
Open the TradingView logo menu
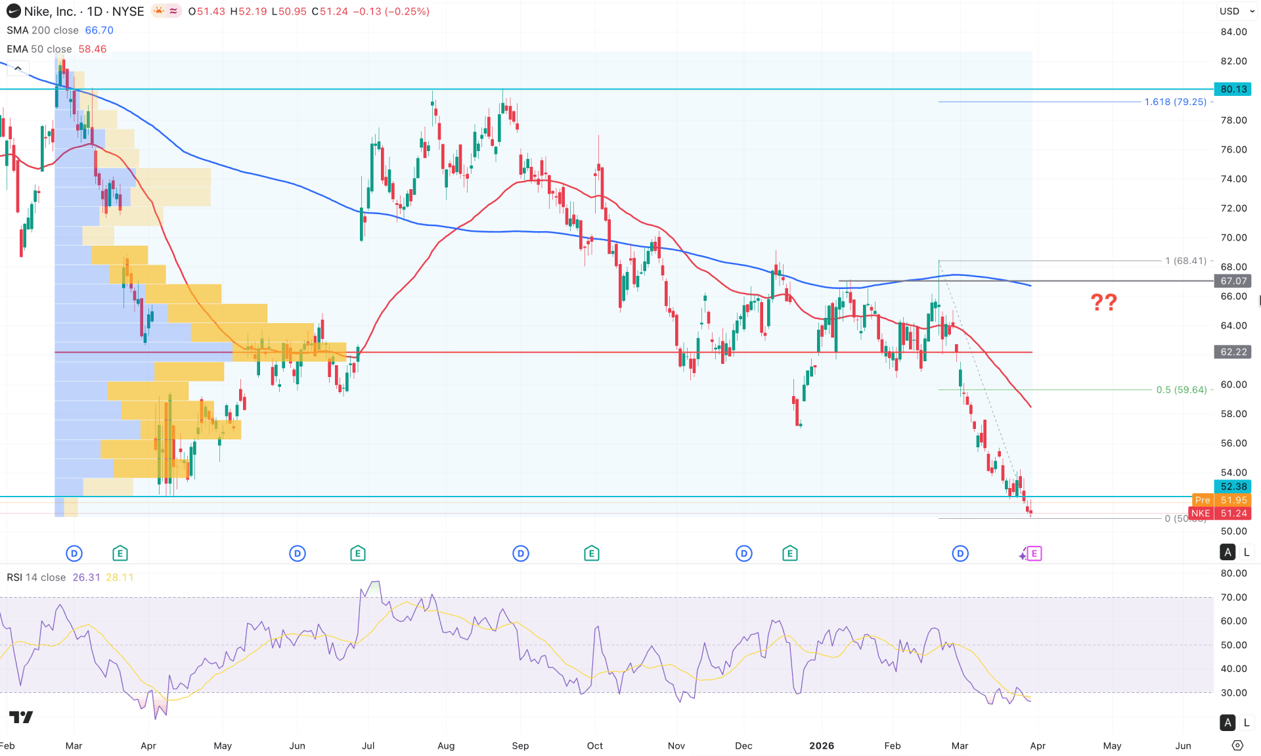tap(22, 718)
